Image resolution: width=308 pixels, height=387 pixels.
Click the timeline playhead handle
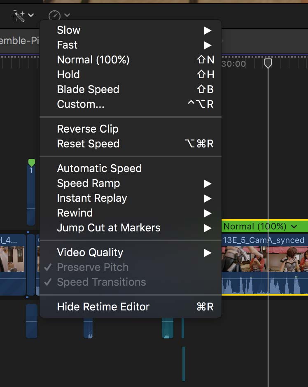click(x=268, y=63)
